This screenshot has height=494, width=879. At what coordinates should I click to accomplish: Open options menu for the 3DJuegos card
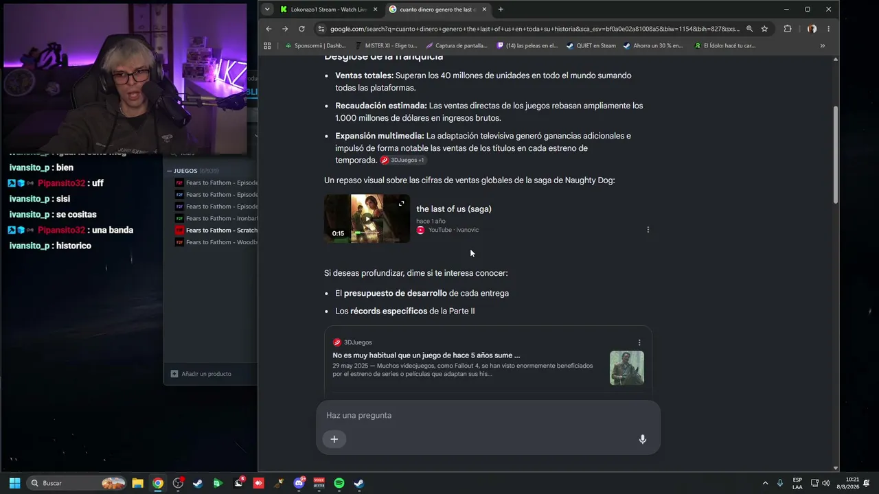(x=639, y=342)
